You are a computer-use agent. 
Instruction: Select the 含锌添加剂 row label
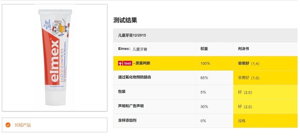[x=127, y=120]
